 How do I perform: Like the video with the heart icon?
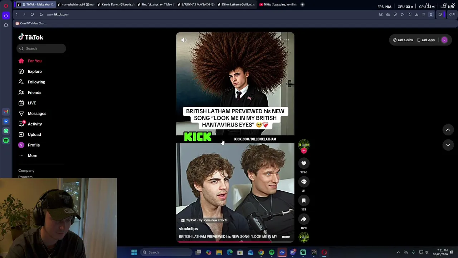coord(304,163)
